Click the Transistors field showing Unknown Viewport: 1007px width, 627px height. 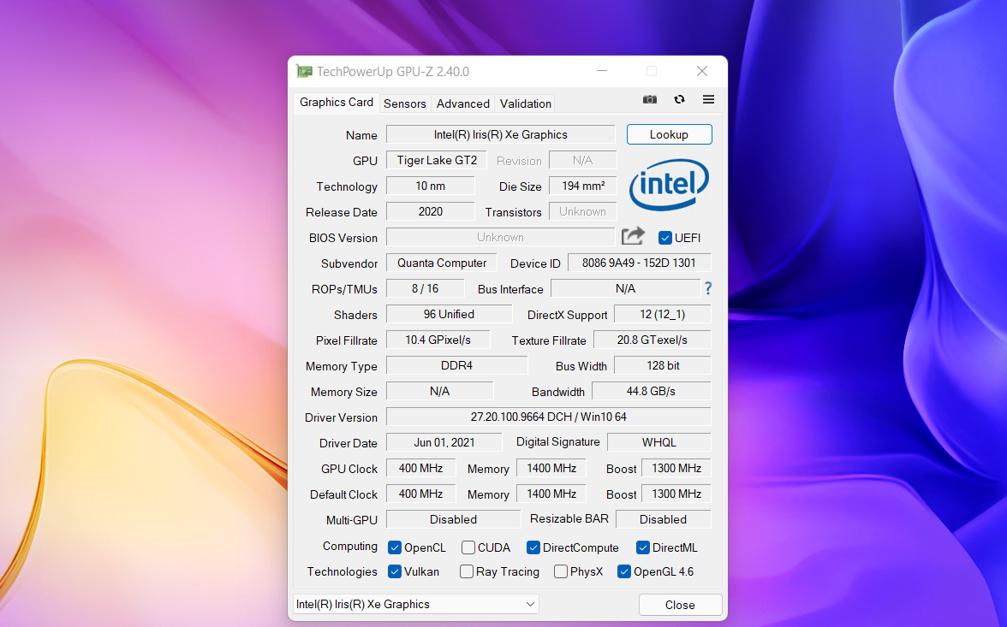click(x=583, y=212)
